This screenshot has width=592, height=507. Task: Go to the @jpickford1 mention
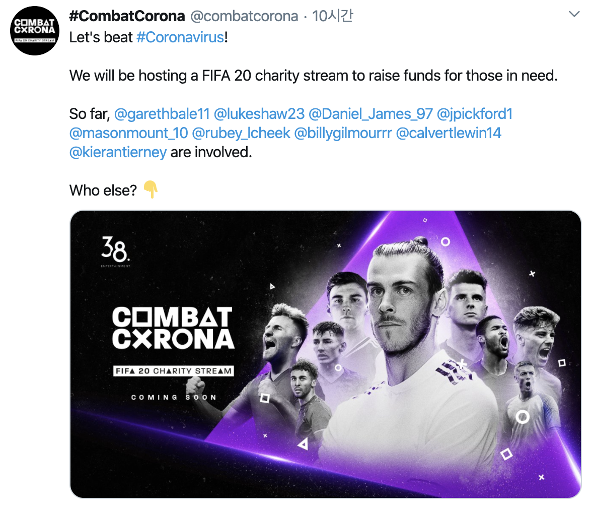(475, 114)
